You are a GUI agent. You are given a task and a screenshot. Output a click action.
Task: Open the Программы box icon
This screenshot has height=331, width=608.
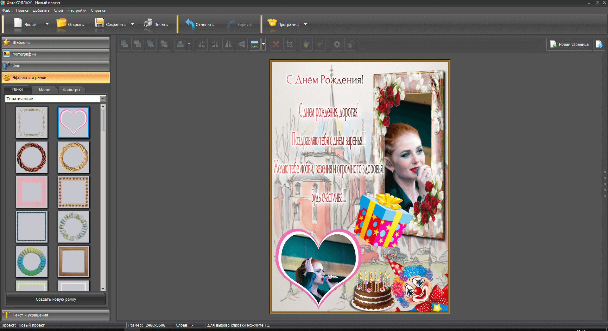point(272,23)
